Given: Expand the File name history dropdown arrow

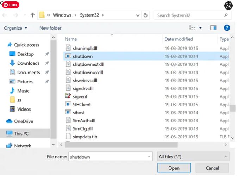Looking at the screenshot, I should [x=149, y=157].
